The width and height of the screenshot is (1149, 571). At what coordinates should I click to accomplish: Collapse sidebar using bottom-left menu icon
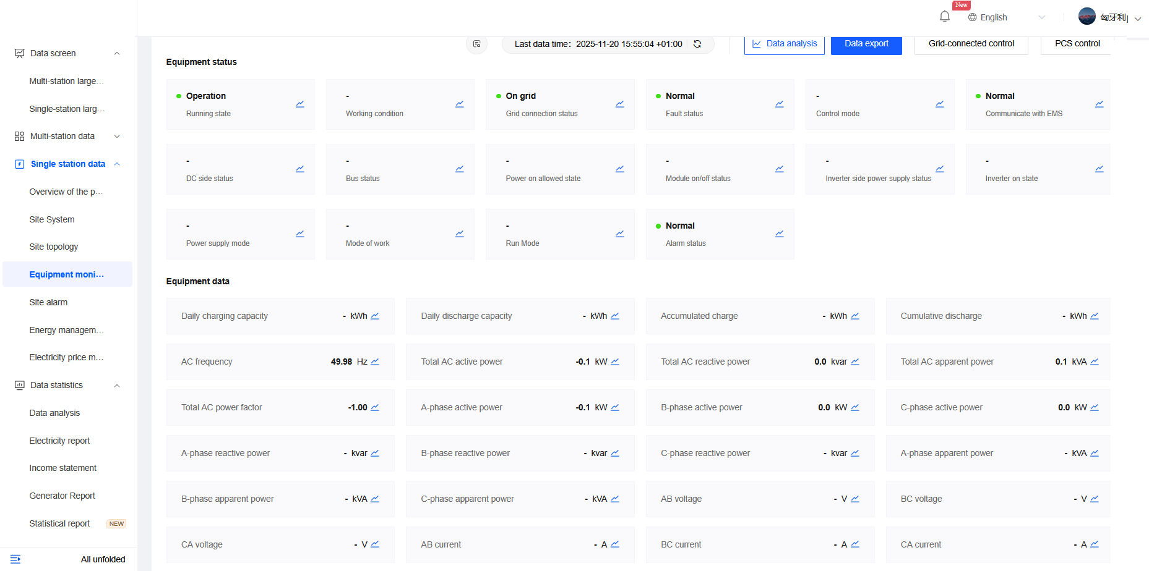tap(16, 559)
